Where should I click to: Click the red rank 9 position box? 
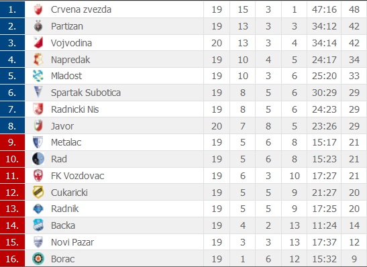point(12,142)
